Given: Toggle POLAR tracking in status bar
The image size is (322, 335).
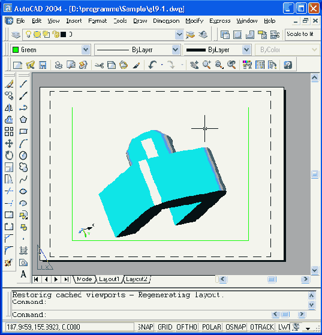Looking at the screenshot, I should [x=212, y=327].
